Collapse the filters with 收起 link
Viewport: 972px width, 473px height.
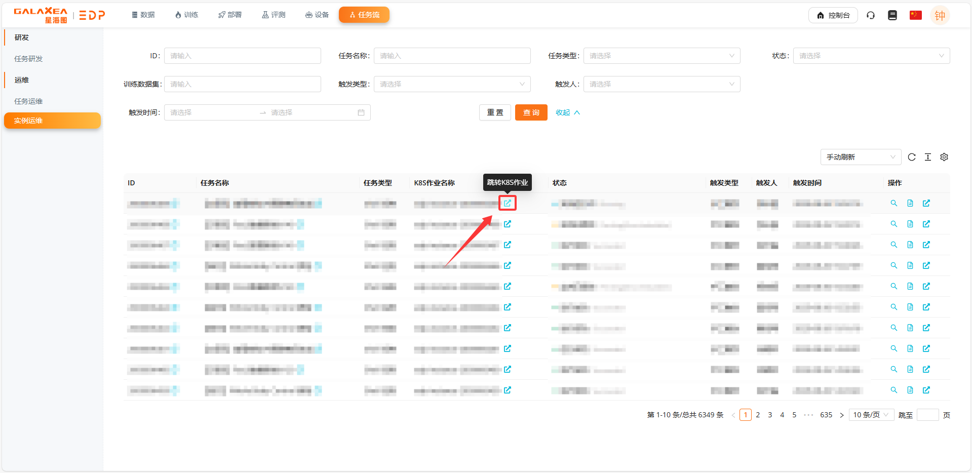567,112
